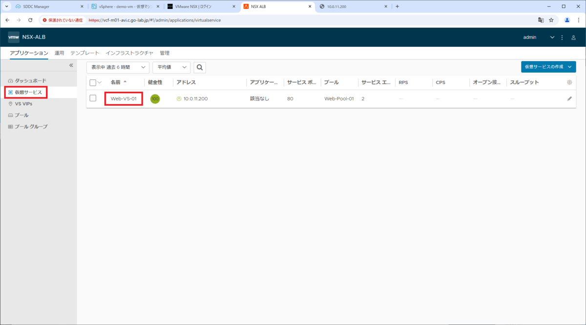Open the 管理 top tab
586x325 pixels.
coord(165,53)
